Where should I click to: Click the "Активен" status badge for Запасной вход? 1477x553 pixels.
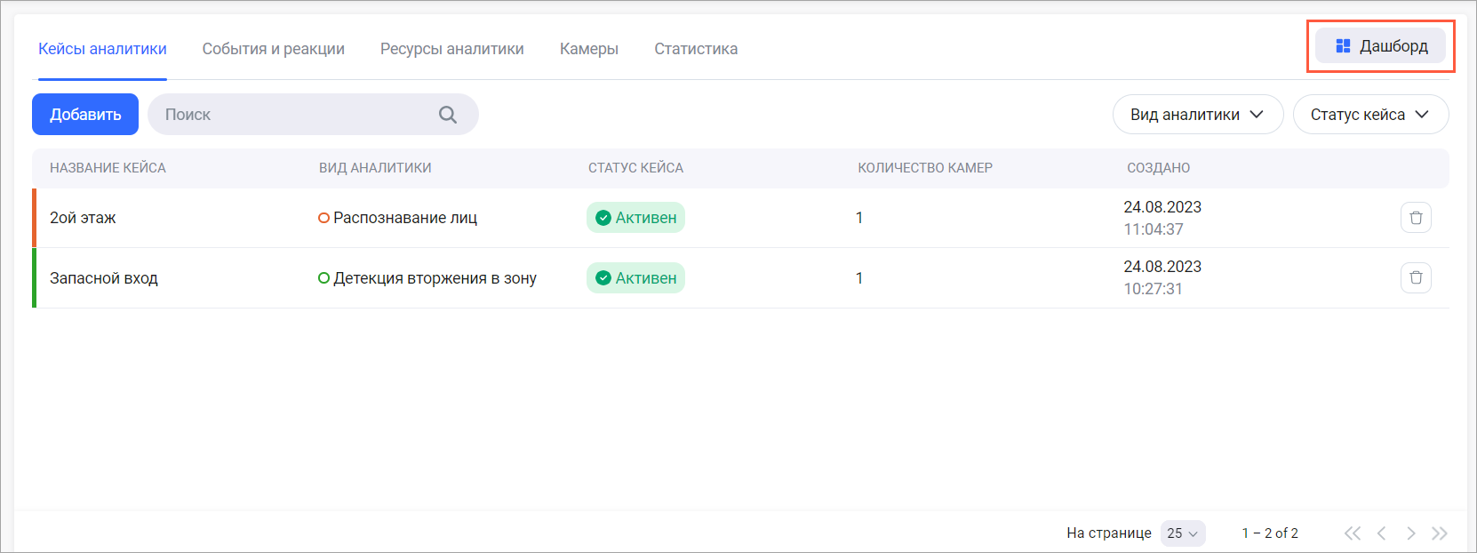(x=635, y=278)
